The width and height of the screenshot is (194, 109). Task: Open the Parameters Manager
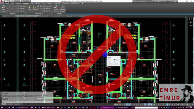point(62,8)
